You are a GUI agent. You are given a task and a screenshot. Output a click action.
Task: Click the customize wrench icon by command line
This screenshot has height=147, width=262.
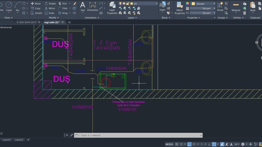(71, 135)
